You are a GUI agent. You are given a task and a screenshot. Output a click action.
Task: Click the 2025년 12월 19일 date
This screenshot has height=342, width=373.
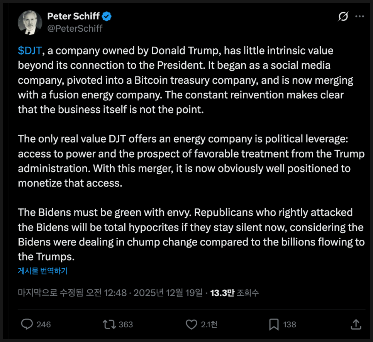(168, 293)
